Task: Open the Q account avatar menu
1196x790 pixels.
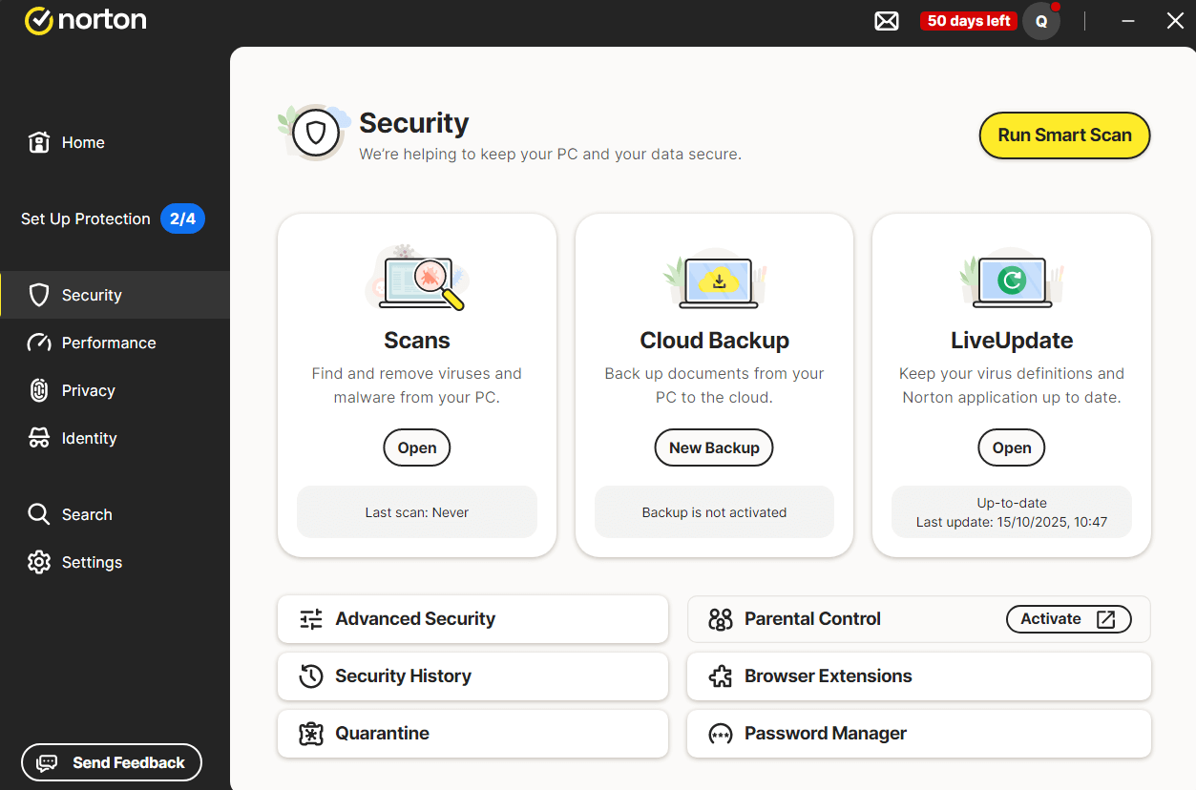Action: coord(1040,20)
